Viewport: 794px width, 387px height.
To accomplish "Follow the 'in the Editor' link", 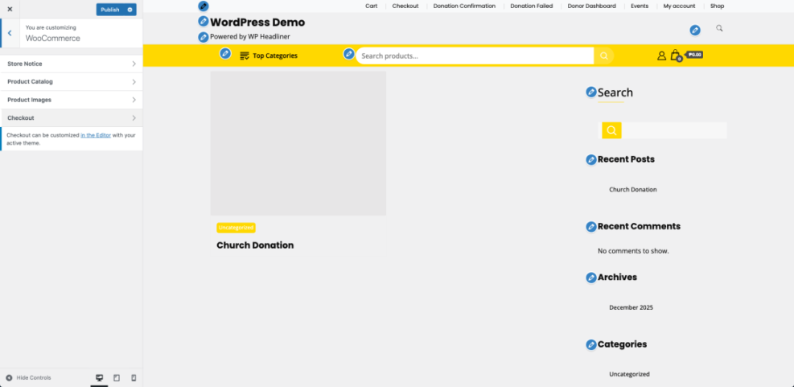I will pos(96,135).
